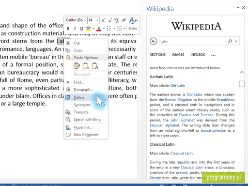Expand bullet library arrow
Image resolution: width=248 pixels, height=186 pixels.
click(x=114, y=29)
